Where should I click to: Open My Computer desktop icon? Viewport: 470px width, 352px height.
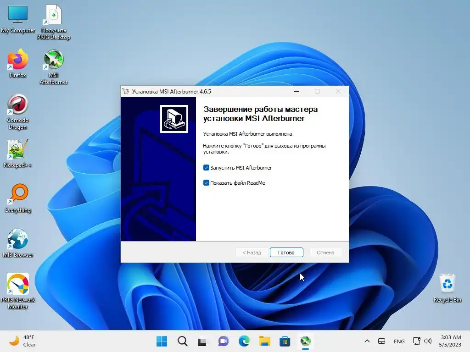tap(18, 19)
